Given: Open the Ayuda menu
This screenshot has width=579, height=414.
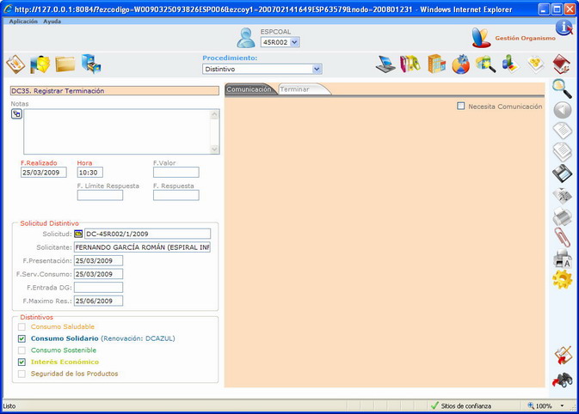Looking at the screenshot, I should (52, 21).
